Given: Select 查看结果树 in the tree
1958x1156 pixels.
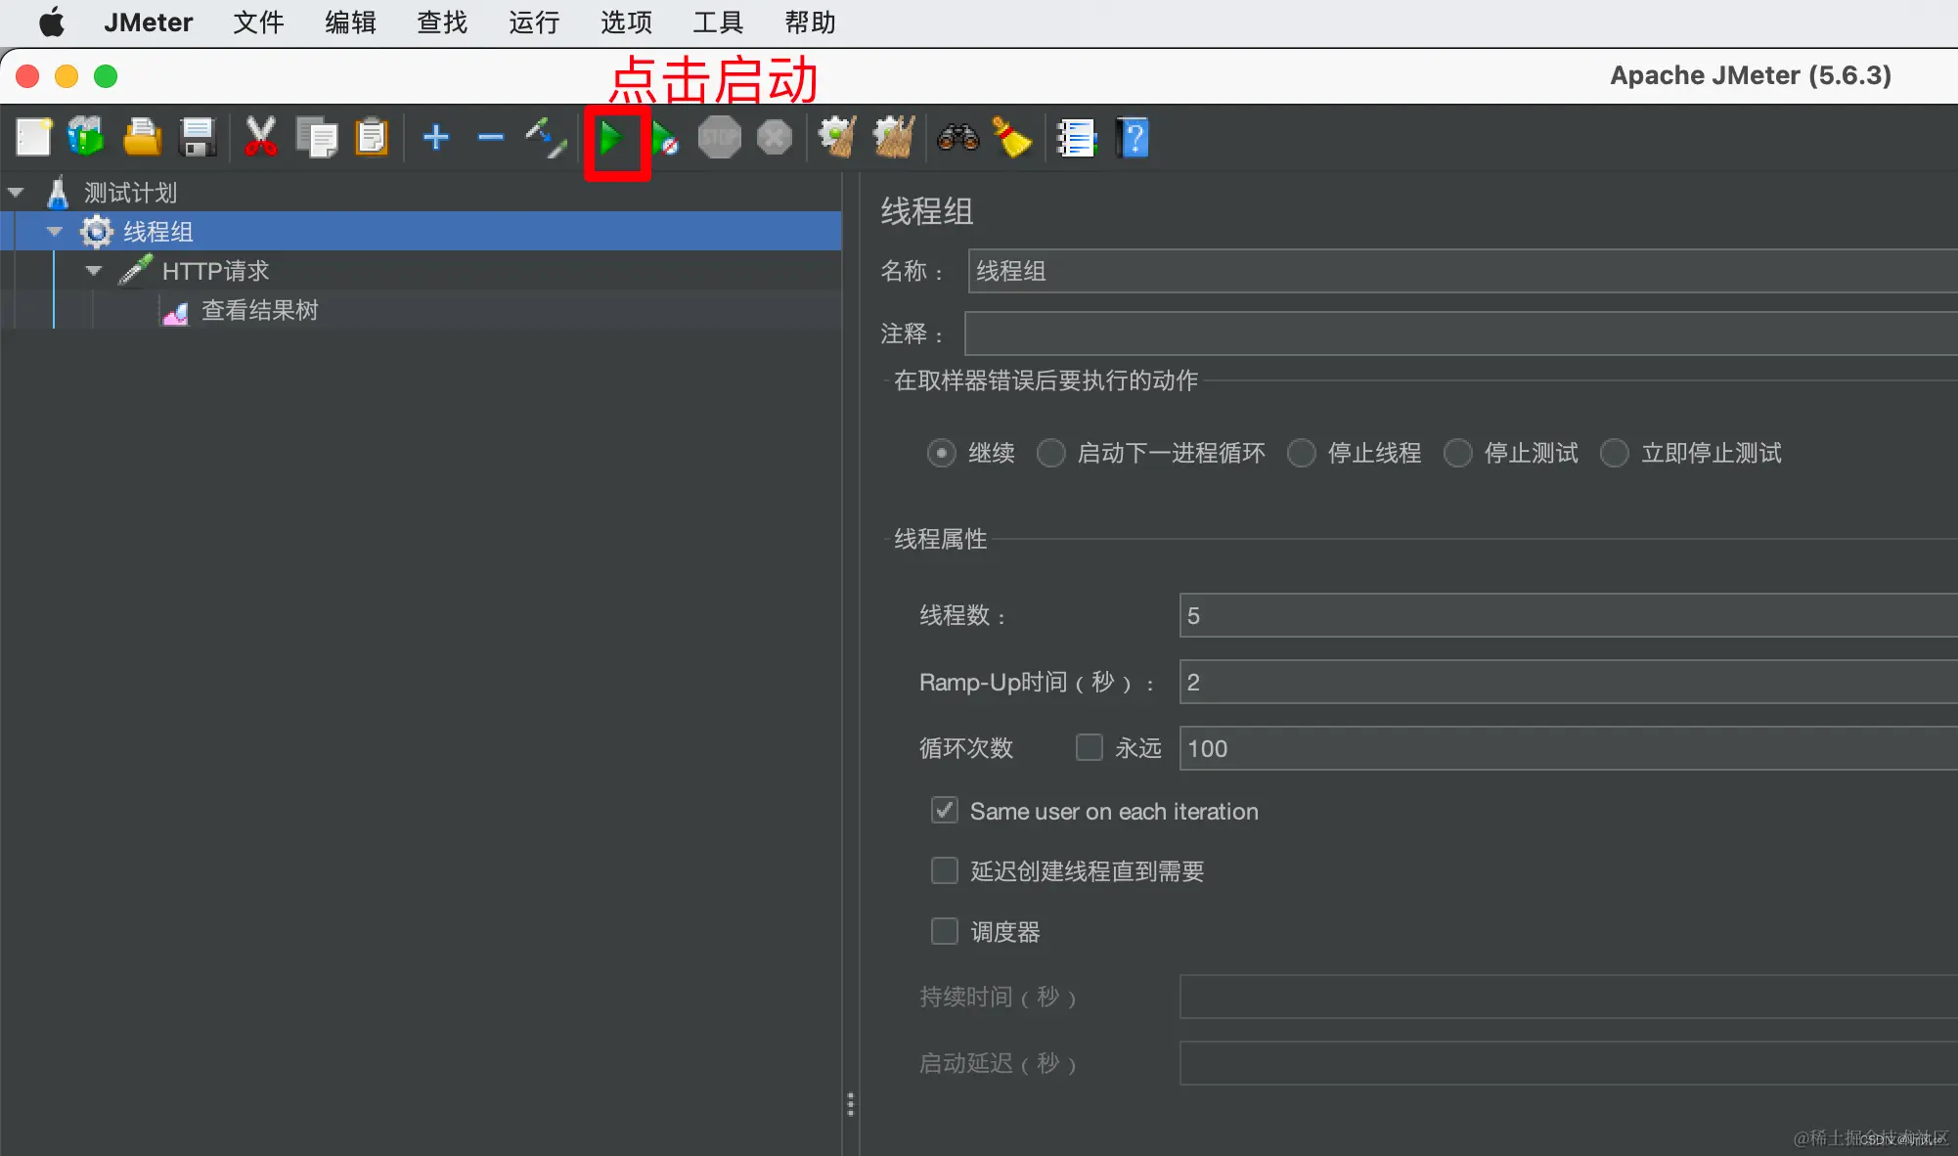Looking at the screenshot, I should point(259,311).
